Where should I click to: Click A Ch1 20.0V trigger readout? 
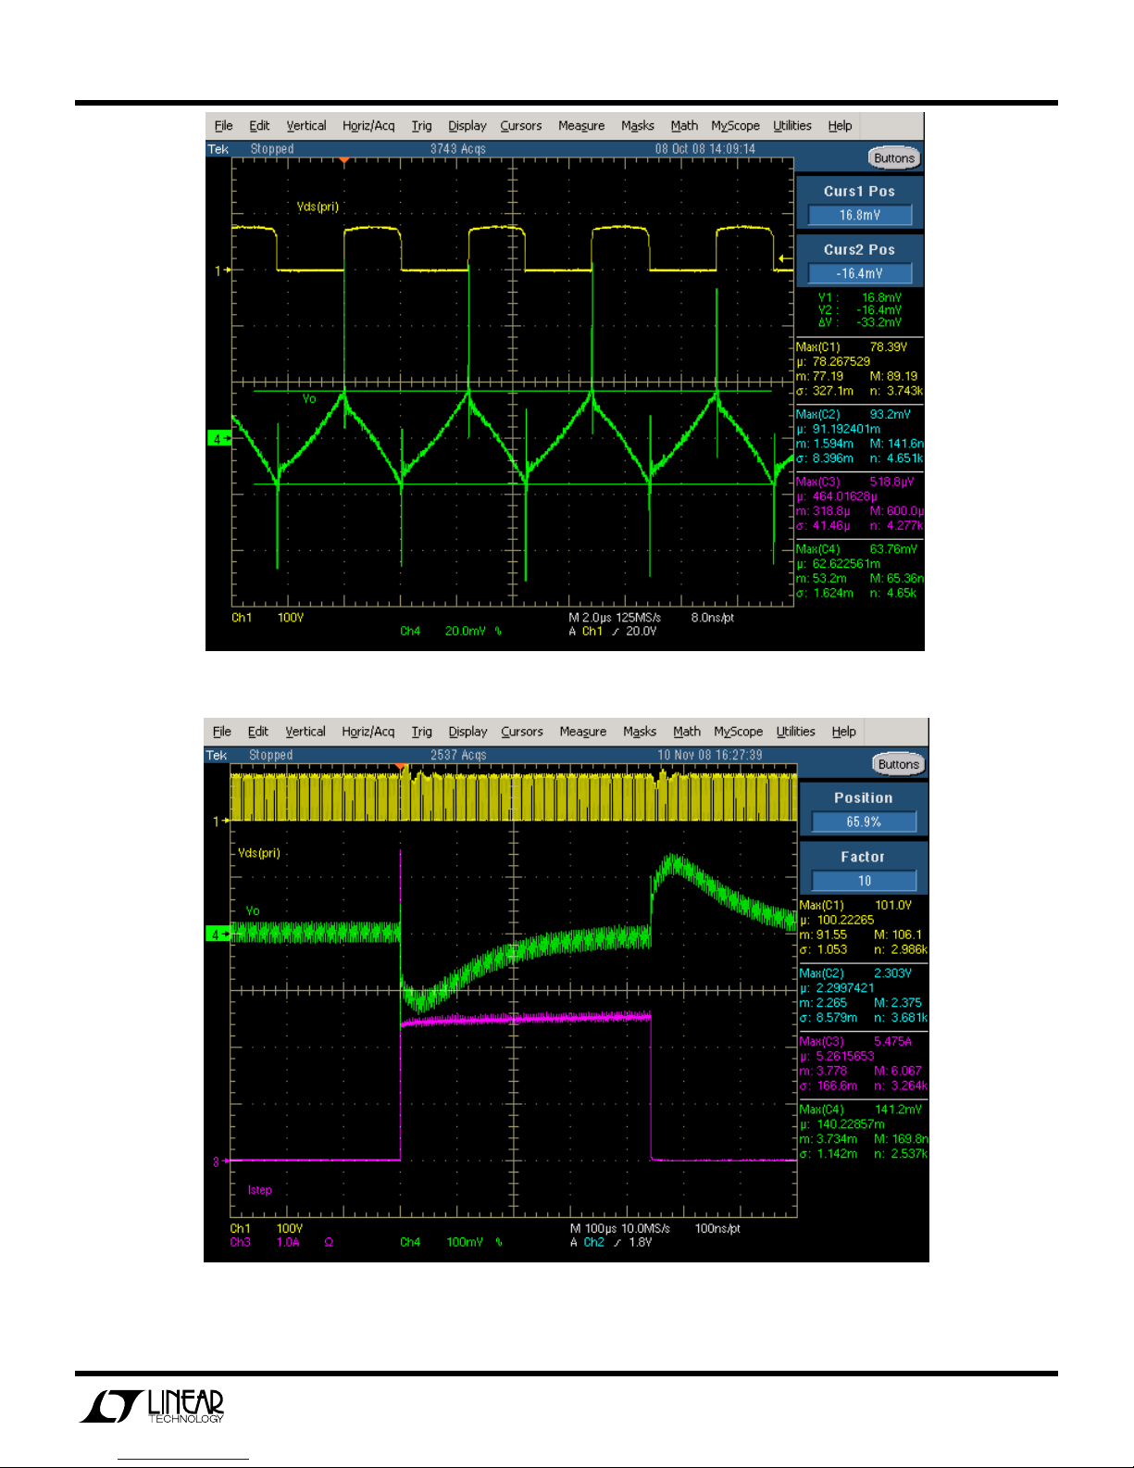tap(613, 632)
